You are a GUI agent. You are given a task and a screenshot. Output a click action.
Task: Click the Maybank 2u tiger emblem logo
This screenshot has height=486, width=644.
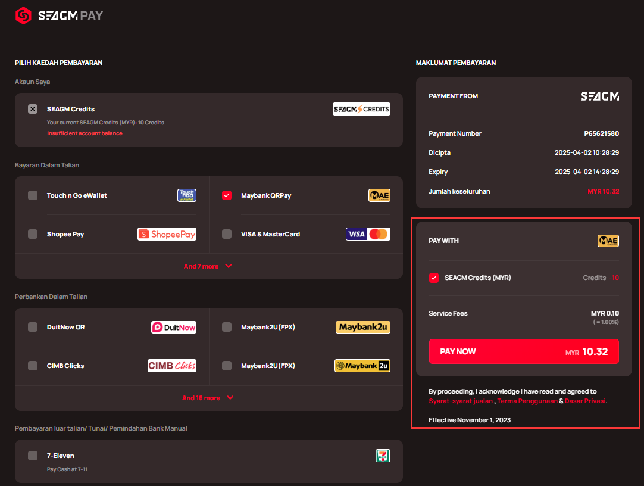click(362, 366)
